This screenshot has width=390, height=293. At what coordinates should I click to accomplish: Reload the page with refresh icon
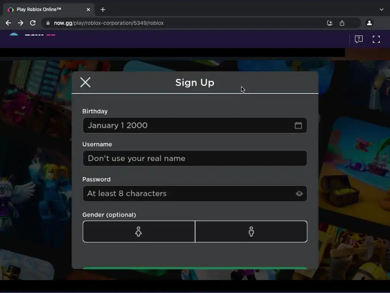33,23
